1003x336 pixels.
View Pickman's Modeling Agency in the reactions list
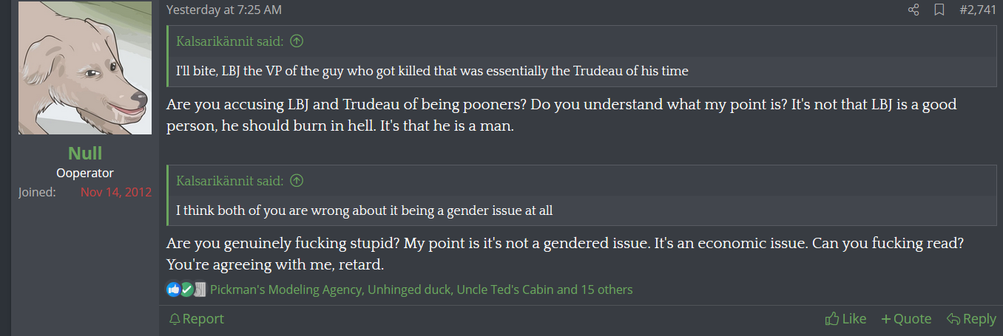click(x=286, y=289)
